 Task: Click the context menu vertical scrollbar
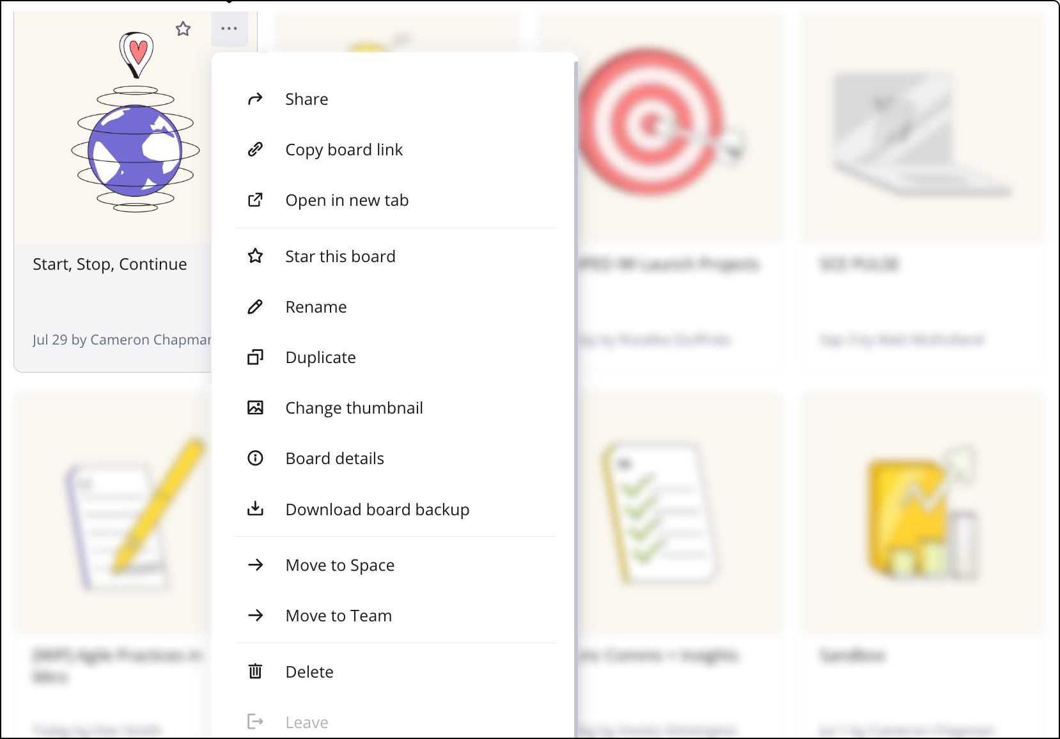[x=575, y=384]
